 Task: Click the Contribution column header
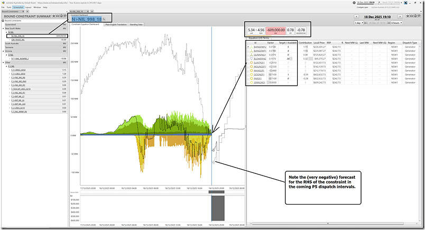point(304,43)
